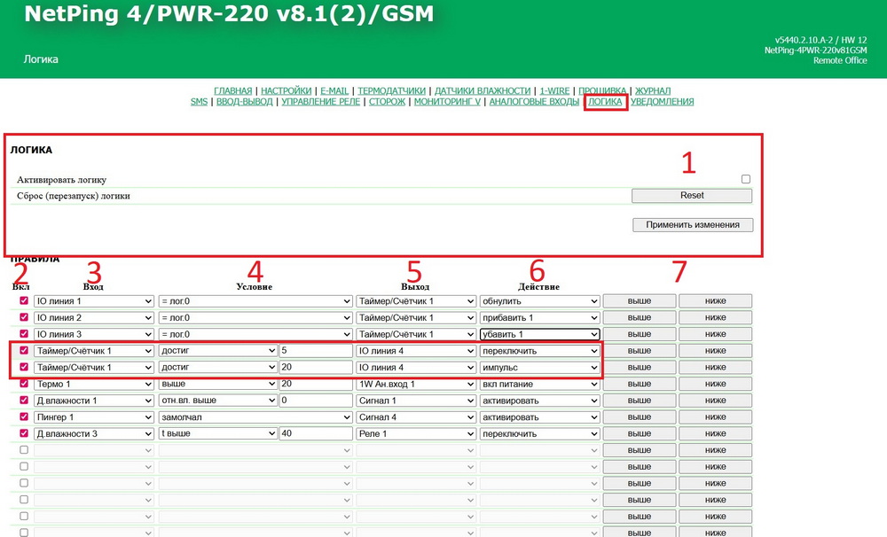
Task: Go to УПРАВЛЕНИЕ РЕЛЕ in navigation
Action: (x=321, y=102)
